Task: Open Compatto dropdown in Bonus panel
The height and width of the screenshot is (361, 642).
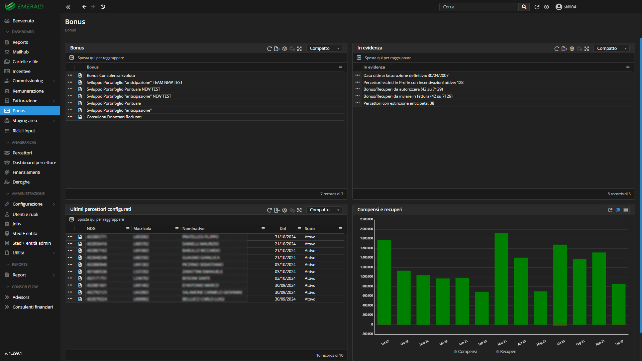Action: [324, 48]
